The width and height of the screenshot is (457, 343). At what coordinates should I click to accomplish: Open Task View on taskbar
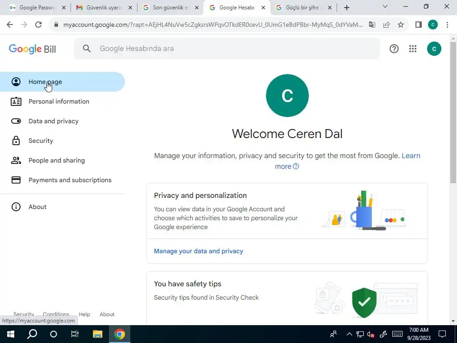[x=75, y=334]
